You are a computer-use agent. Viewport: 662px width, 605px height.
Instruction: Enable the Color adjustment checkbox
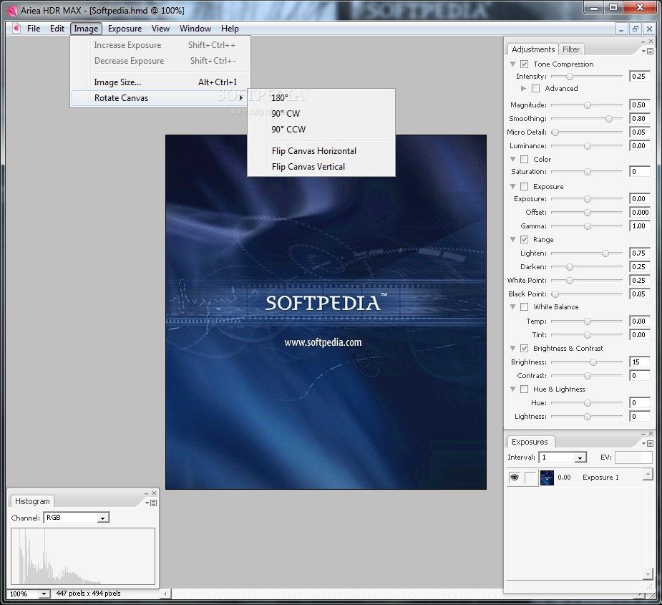[525, 159]
